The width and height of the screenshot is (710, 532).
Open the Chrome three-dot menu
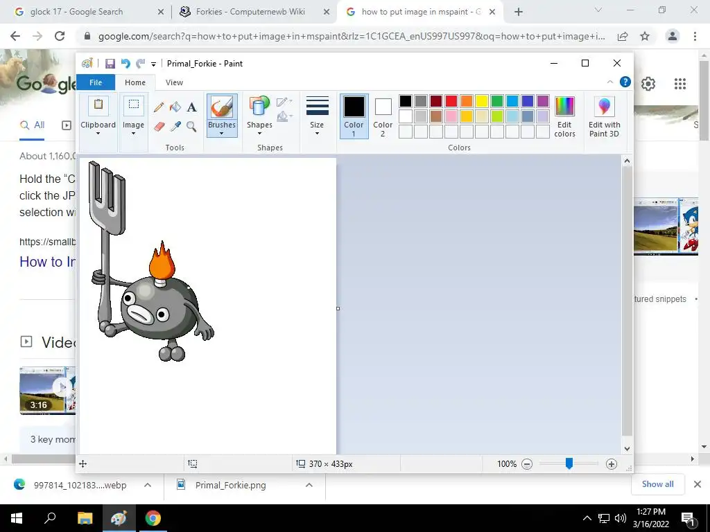pyautogui.click(x=695, y=36)
